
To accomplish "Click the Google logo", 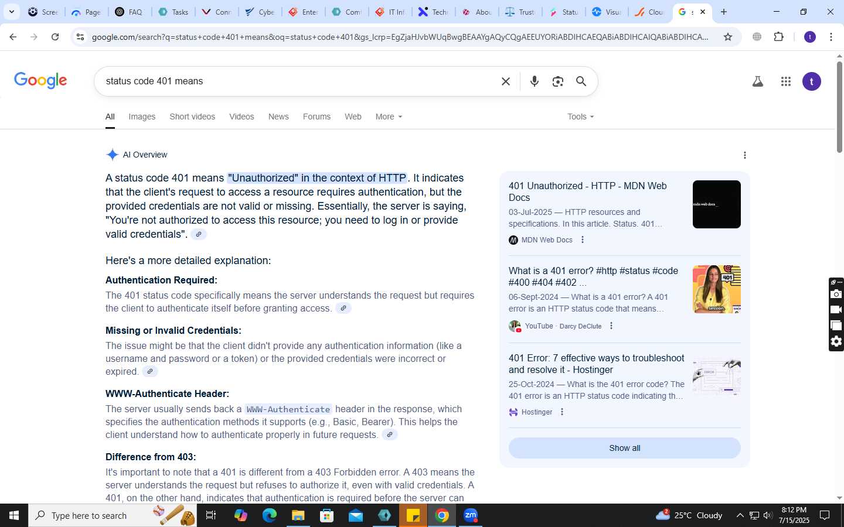I will click(x=40, y=81).
